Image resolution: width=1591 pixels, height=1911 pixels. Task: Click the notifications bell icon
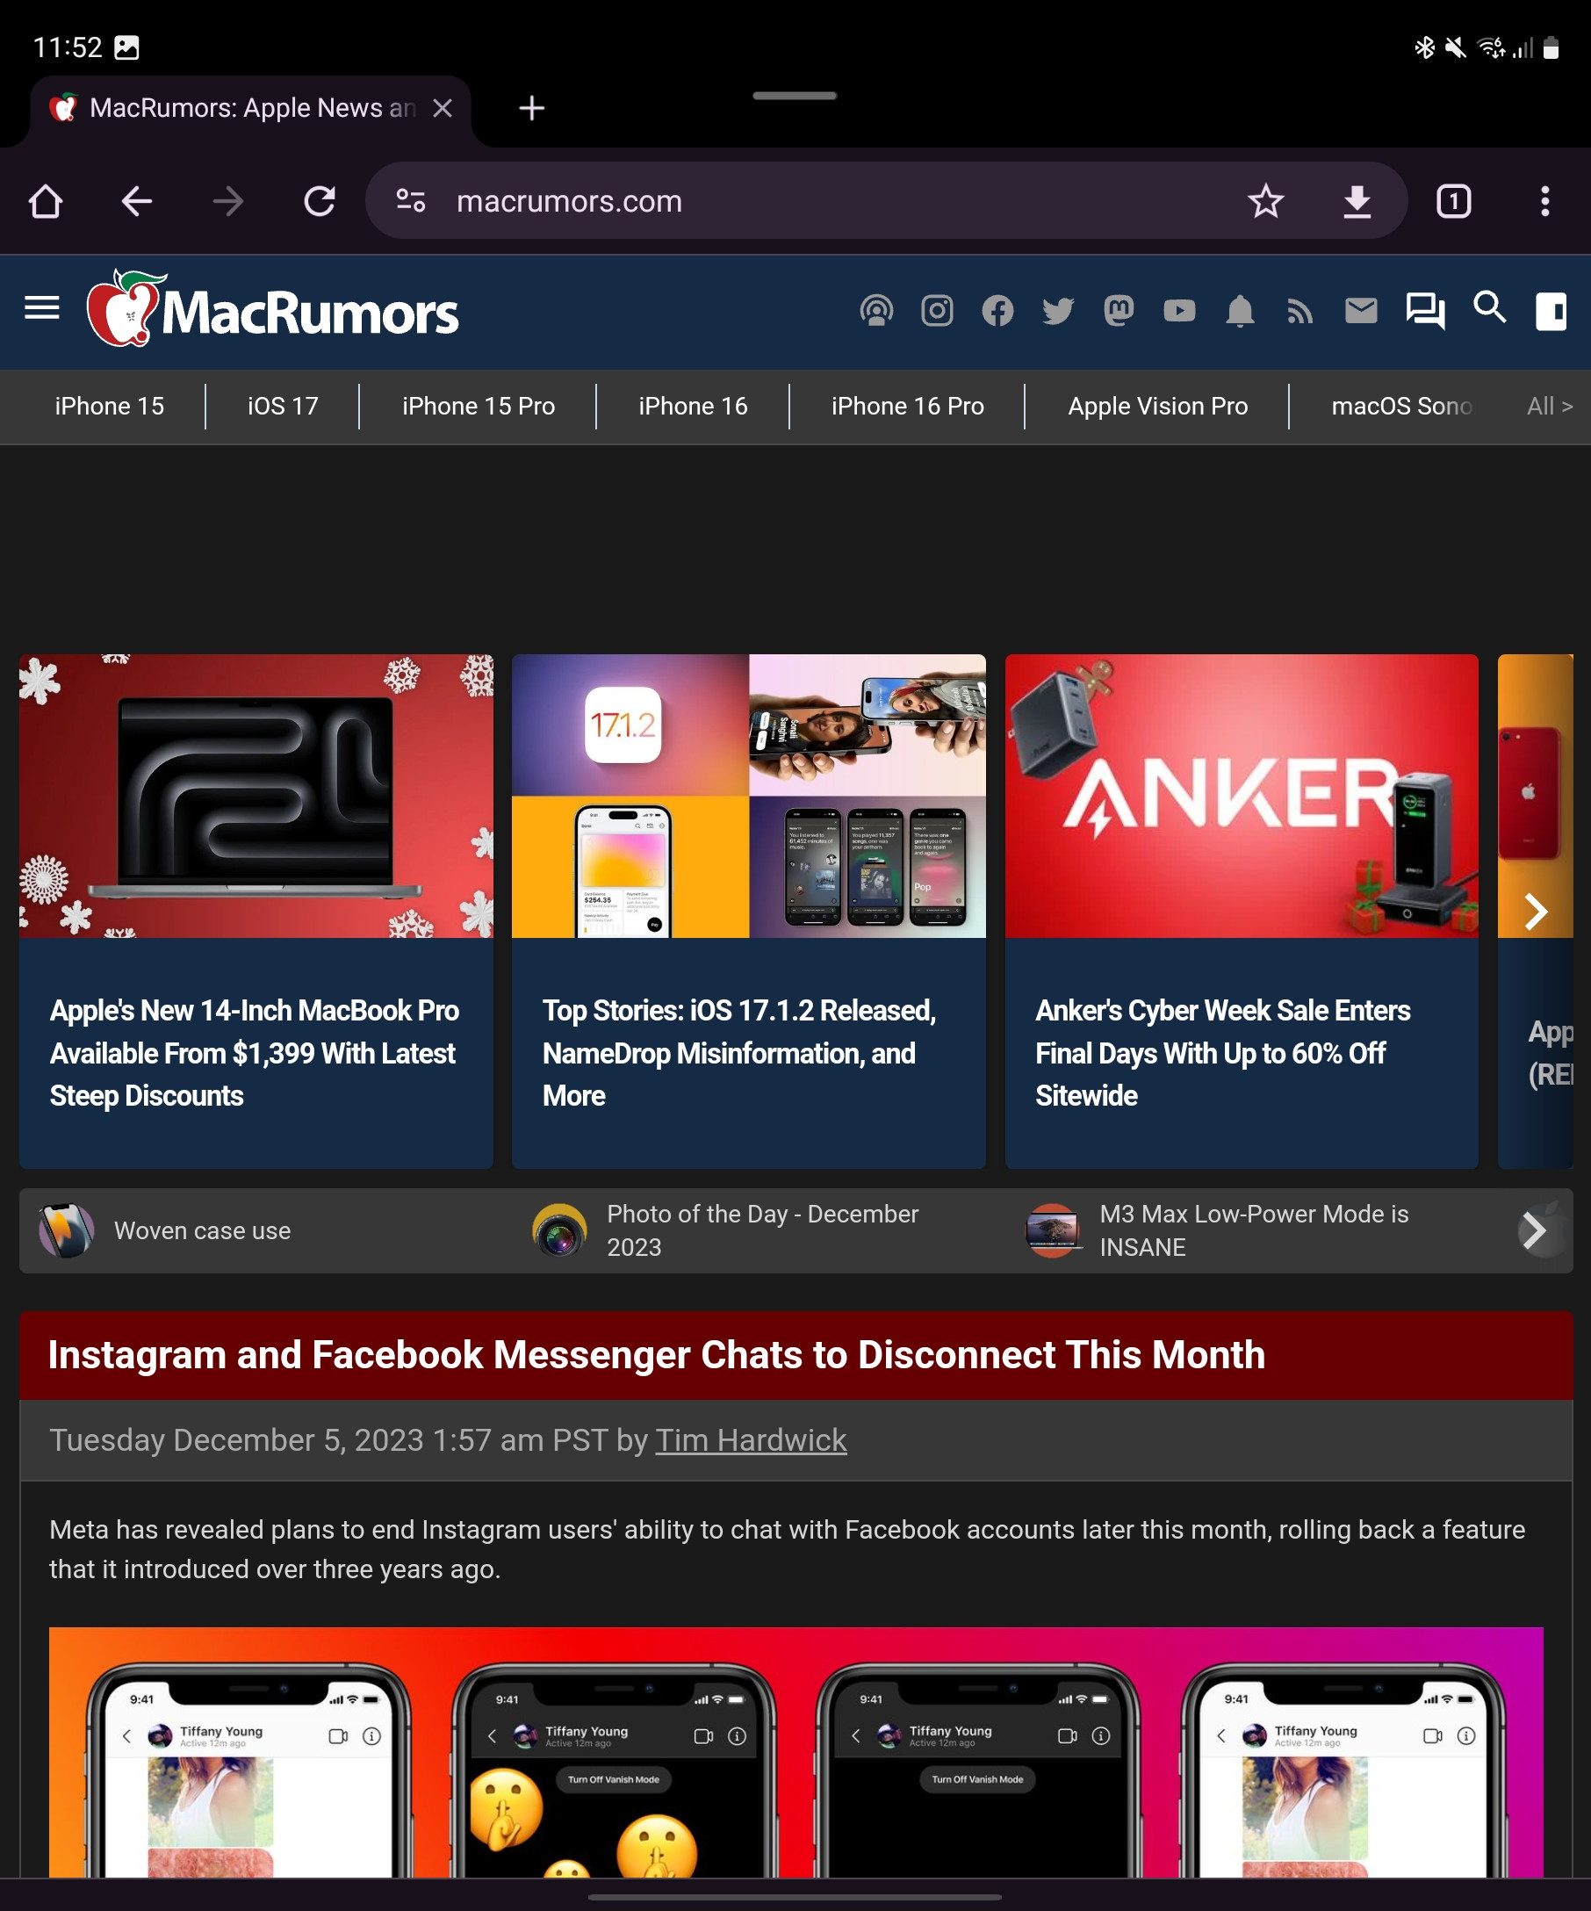(1240, 311)
